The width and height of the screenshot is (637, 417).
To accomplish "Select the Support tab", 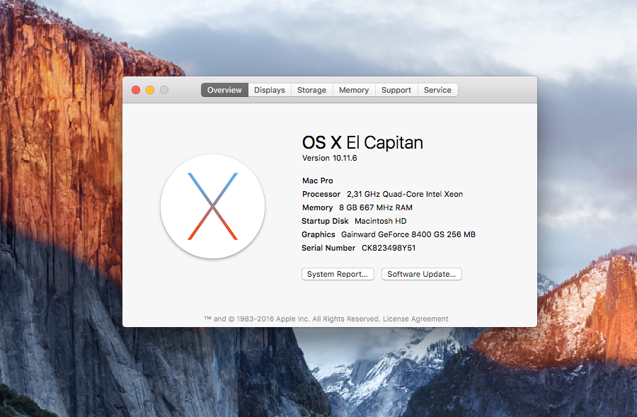I will tap(396, 90).
